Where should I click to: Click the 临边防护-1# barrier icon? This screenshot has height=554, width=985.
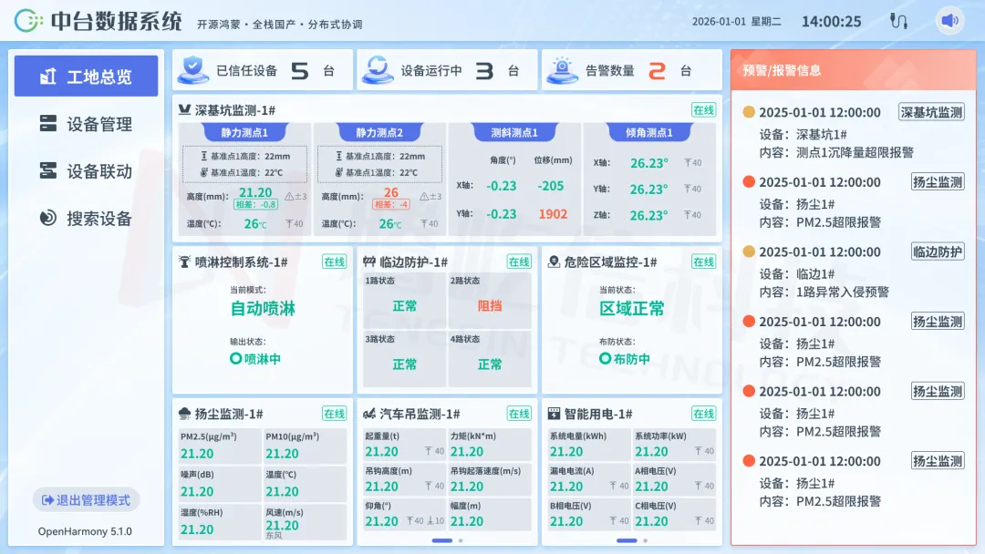[x=368, y=262]
